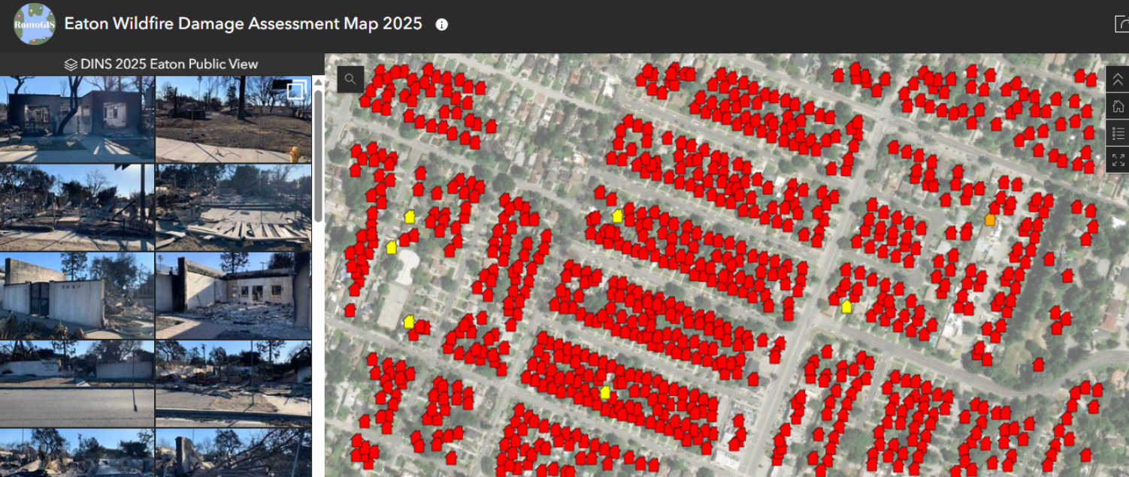The height and width of the screenshot is (477, 1129).
Task: Open photo showing the yellow fire hydrant
Action: (233, 119)
